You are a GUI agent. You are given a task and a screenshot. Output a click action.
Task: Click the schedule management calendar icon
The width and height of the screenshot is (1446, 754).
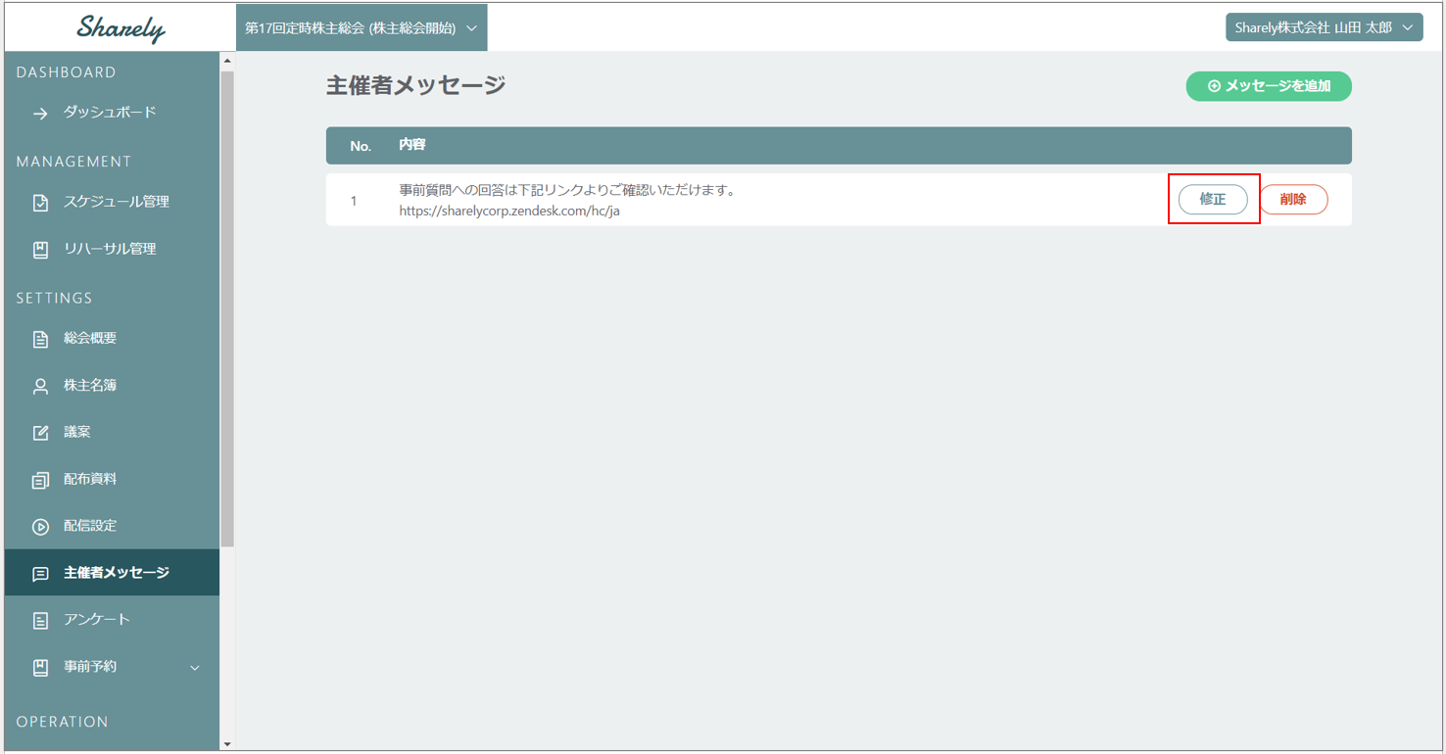tap(40, 203)
